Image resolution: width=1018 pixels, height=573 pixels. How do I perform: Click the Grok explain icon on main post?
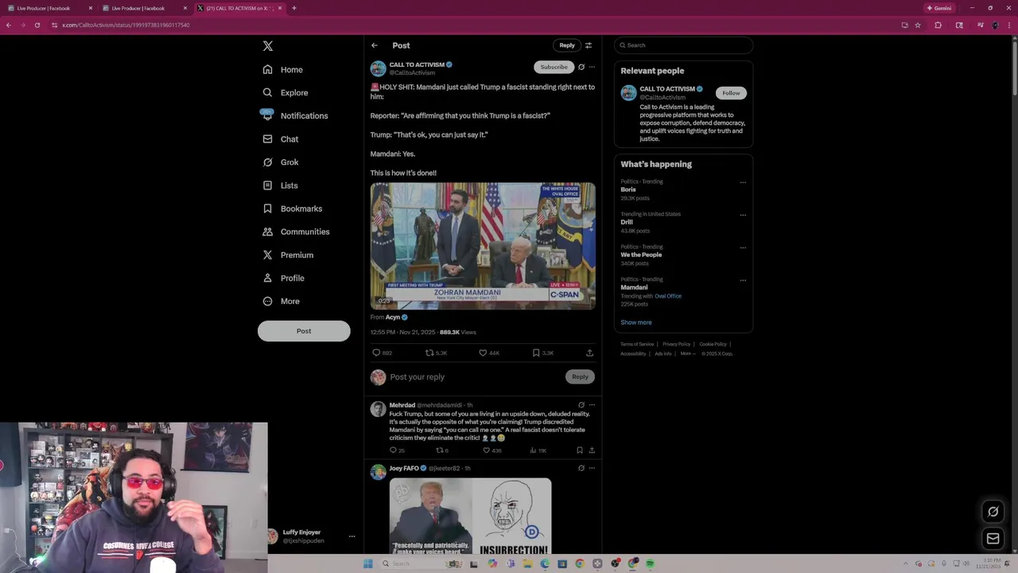(x=581, y=67)
